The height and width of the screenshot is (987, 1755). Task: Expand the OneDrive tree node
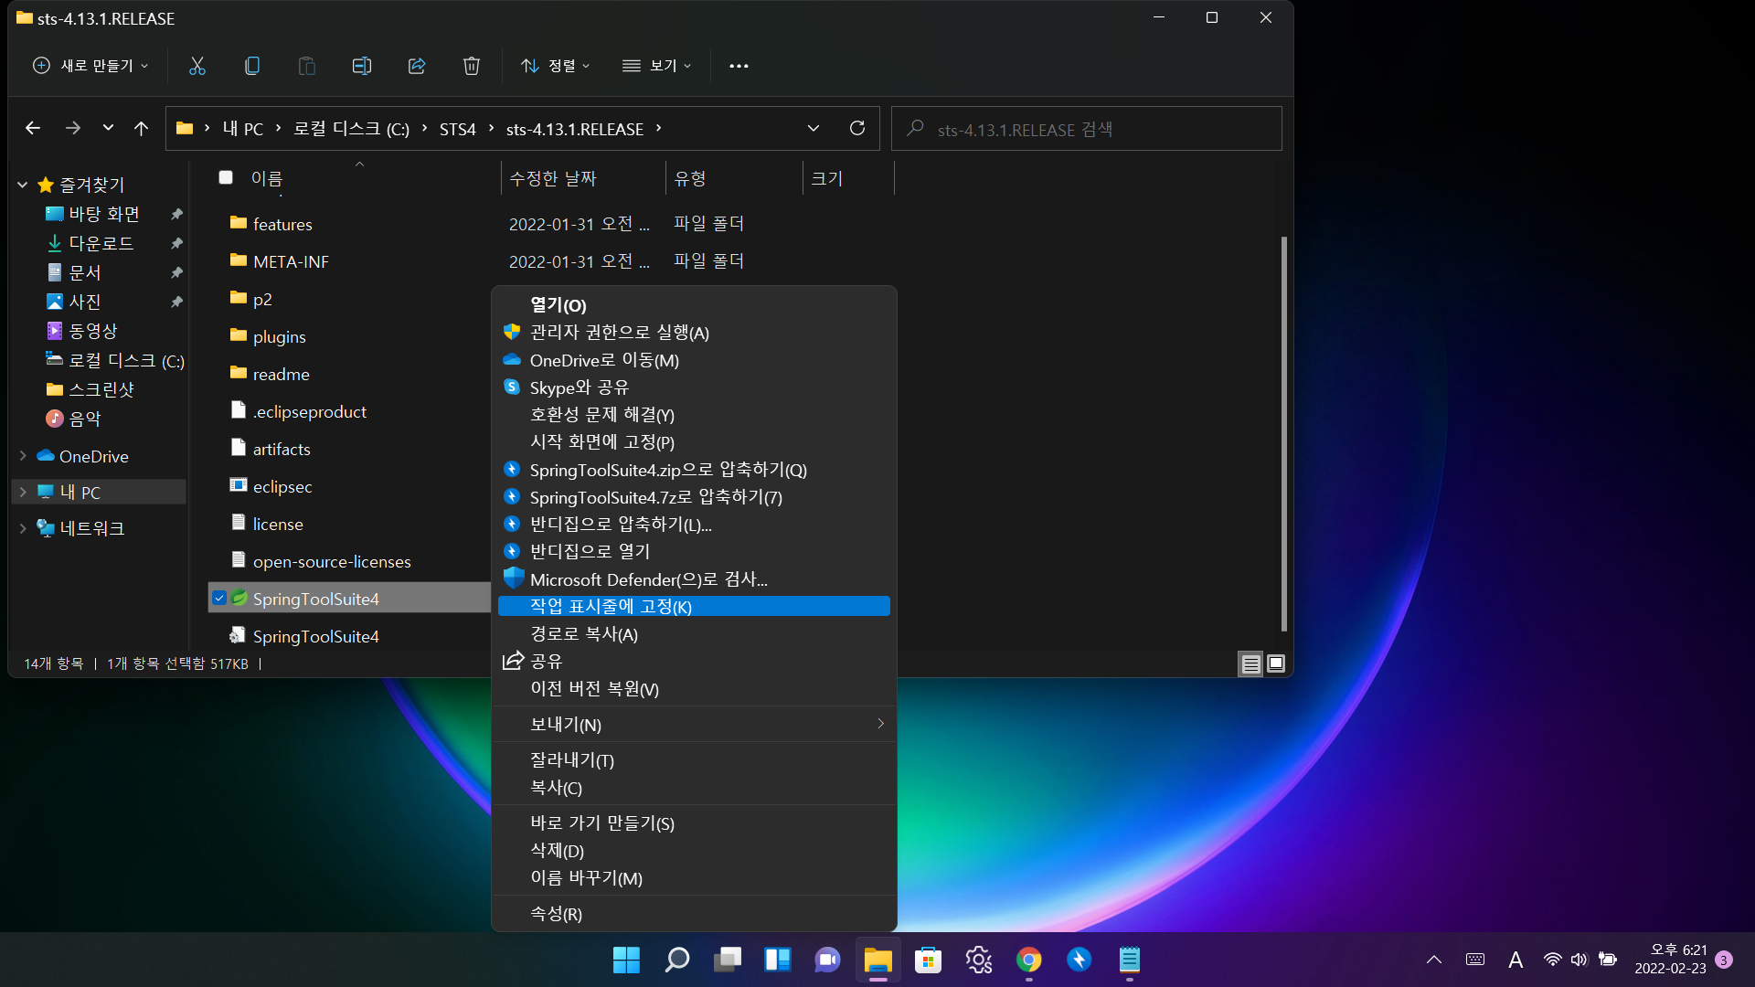pos(23,455)
